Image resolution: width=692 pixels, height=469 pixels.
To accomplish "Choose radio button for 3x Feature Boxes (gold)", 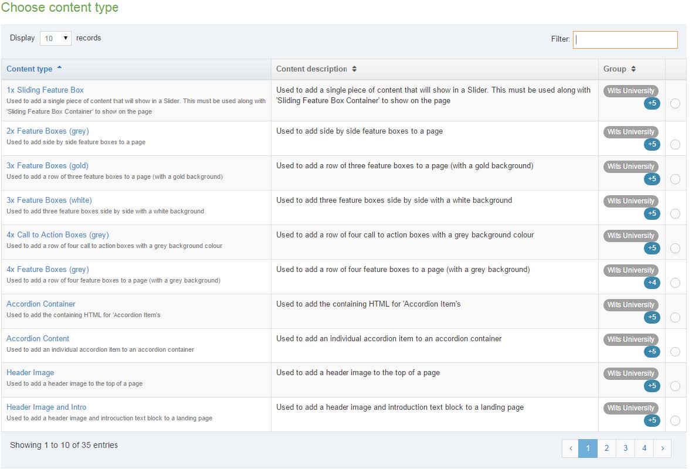I will (675, 179).
